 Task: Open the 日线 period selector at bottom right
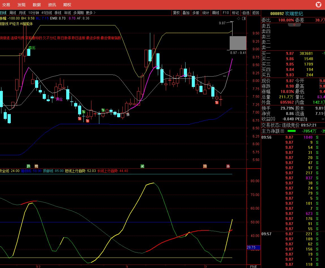click(x=253, y=266)
